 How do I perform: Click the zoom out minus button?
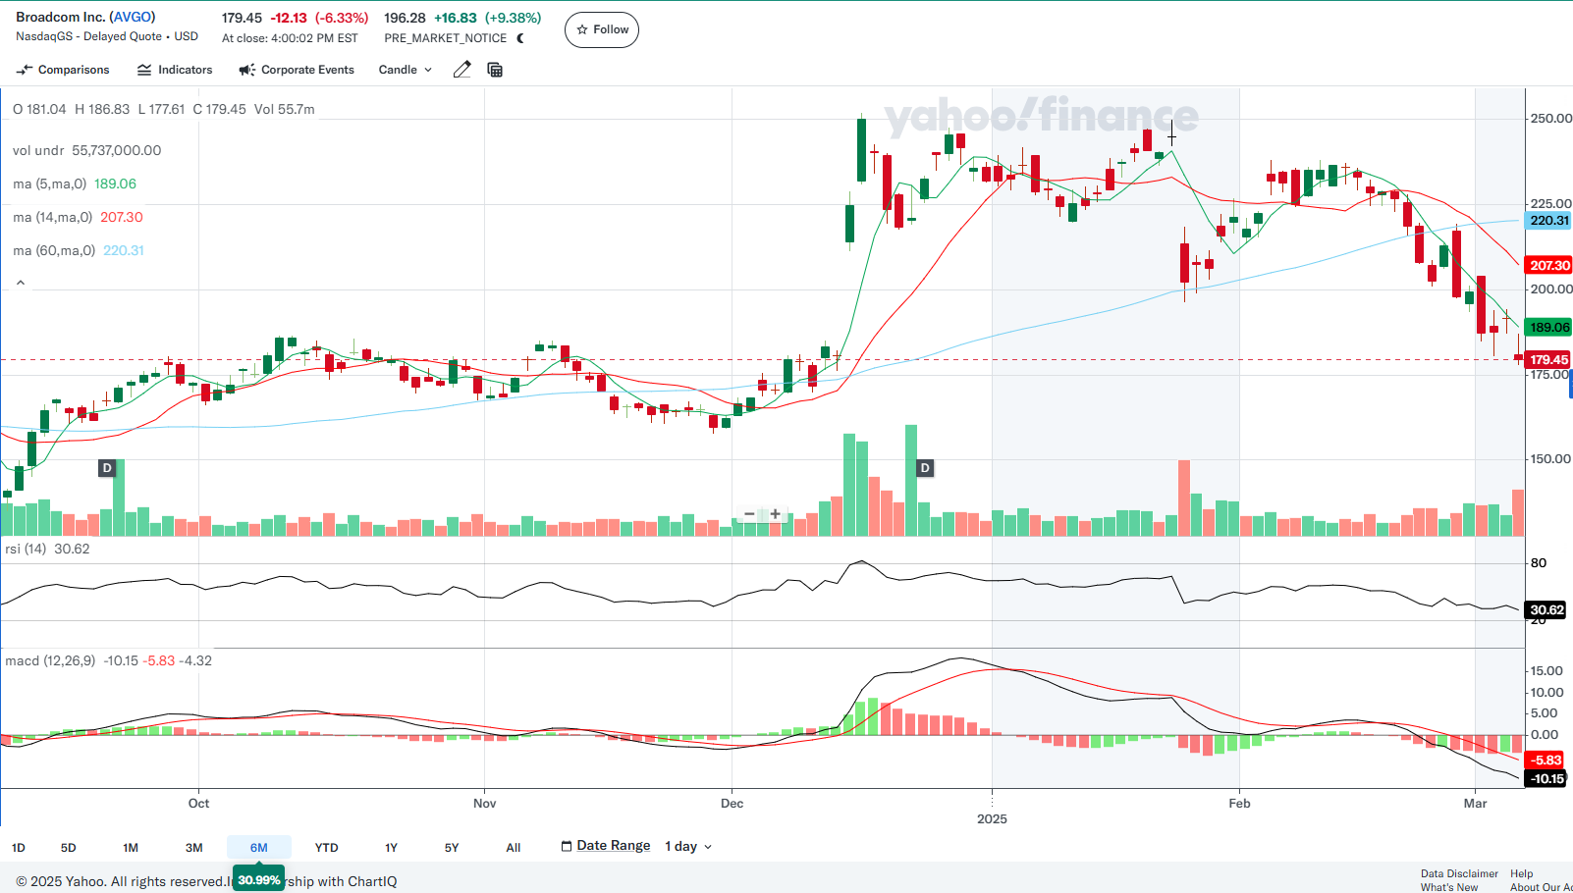click(x=749, y=514)
